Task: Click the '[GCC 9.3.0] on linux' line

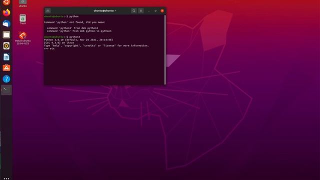Action: coord(59,42)
